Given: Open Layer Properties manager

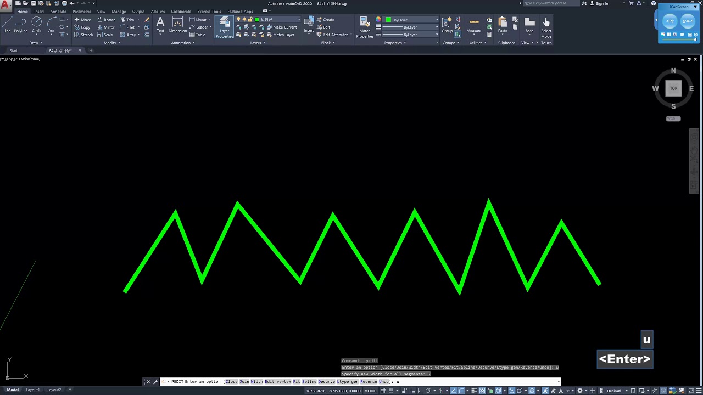Looking at the screenshot, I should coord(224,26).
